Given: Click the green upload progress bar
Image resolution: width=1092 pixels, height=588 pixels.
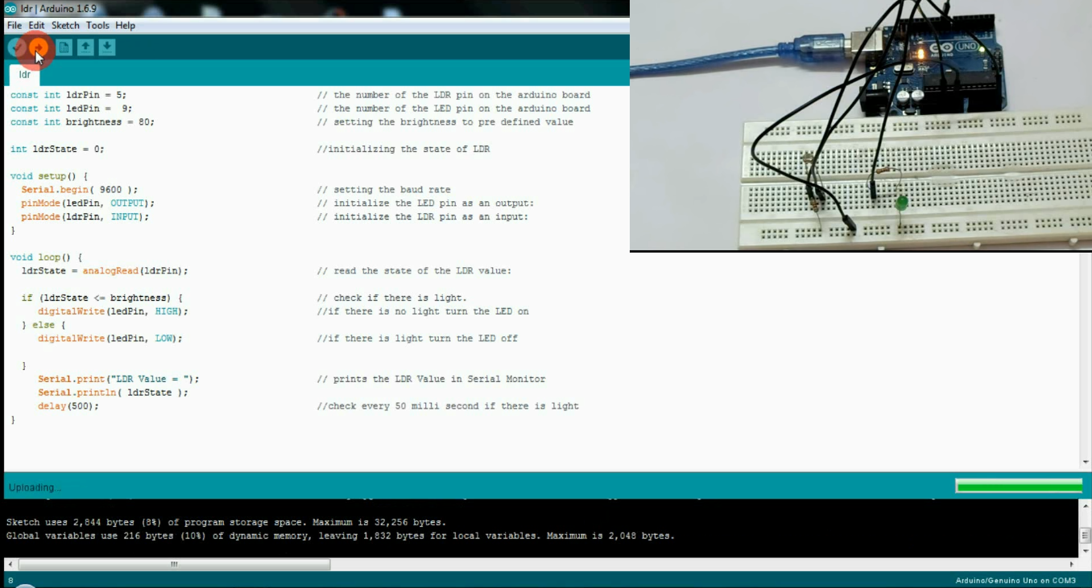Looking at the screenshot, I should point(1018,486).
